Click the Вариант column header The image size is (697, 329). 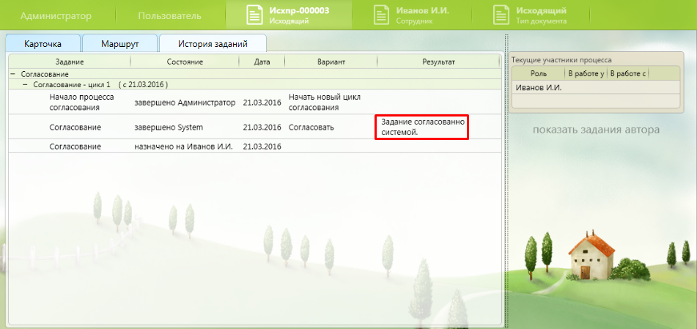click(x=331, y=62)
